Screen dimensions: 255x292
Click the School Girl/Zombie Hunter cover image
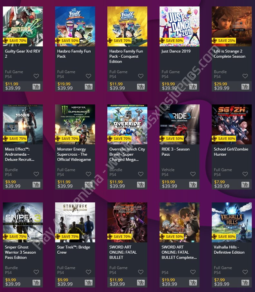(232, 124)
